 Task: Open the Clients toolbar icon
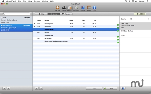tap(64, 8)
